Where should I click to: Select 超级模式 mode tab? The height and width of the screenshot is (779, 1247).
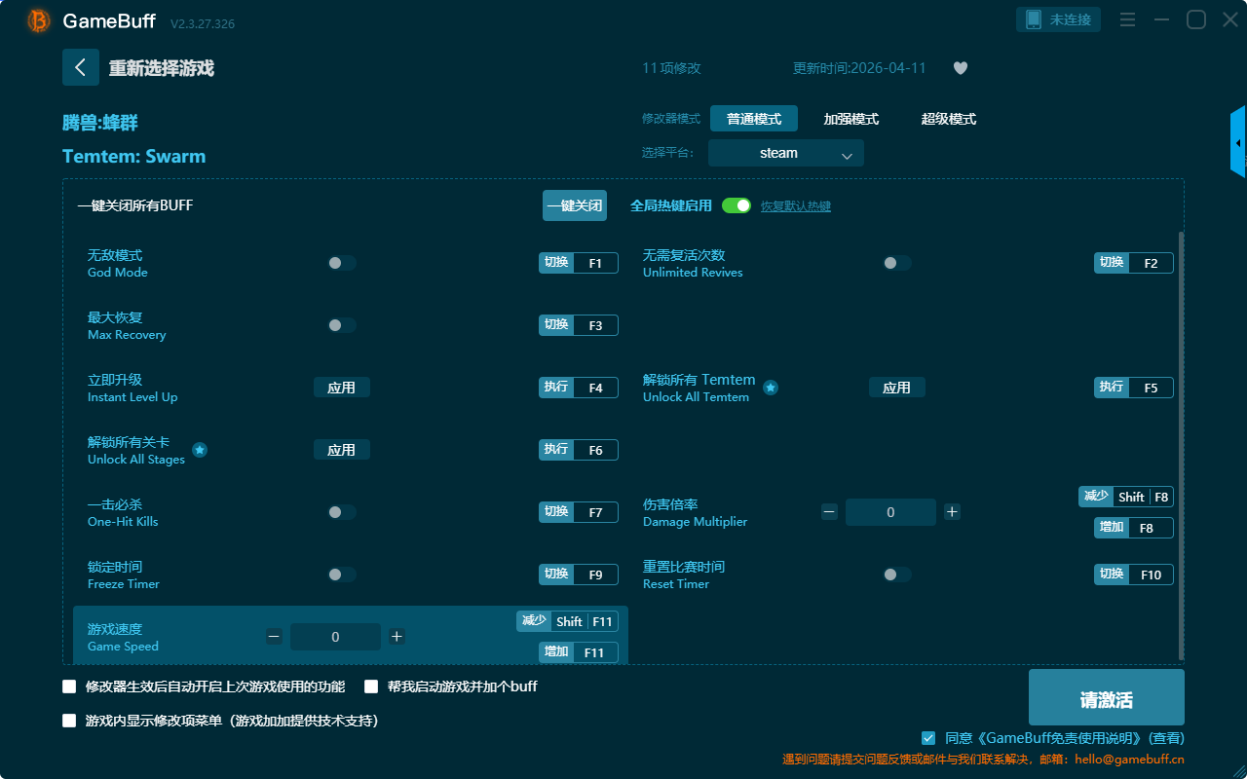click(948, 119)
